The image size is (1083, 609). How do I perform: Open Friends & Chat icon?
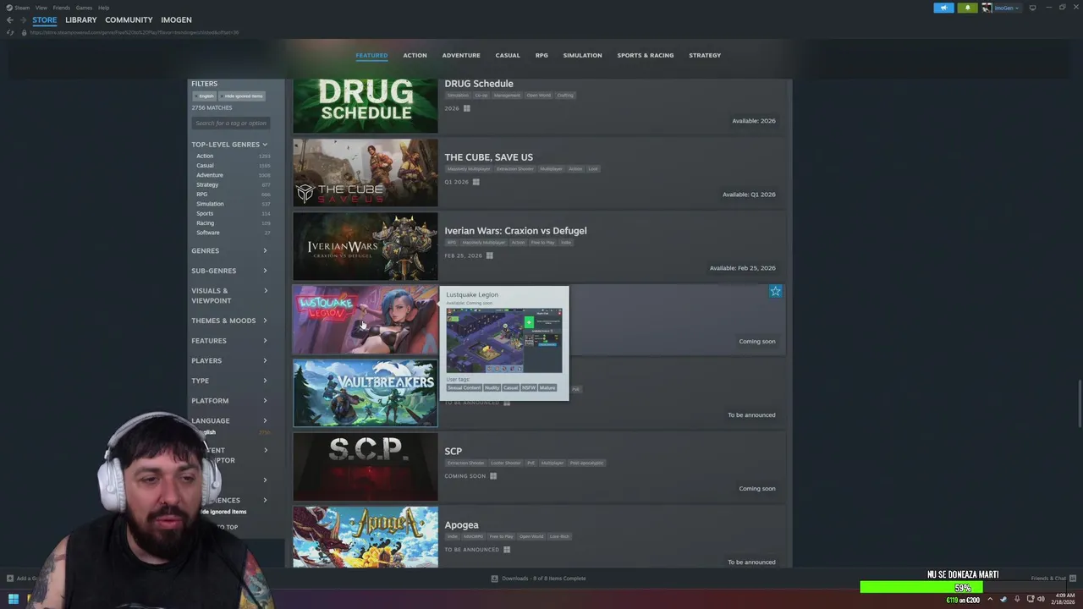click(x=1072, y=579)
